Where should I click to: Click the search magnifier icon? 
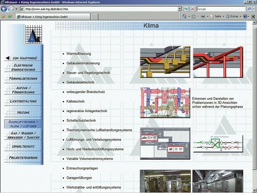249,9
